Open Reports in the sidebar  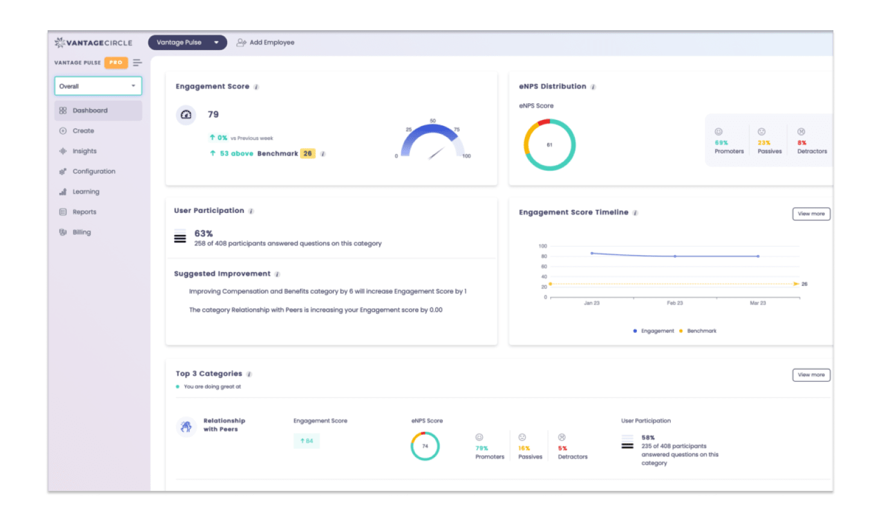coord(84,212)
